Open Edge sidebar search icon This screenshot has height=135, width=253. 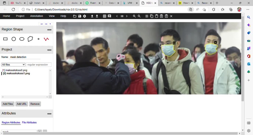click(x=249, y=17)
